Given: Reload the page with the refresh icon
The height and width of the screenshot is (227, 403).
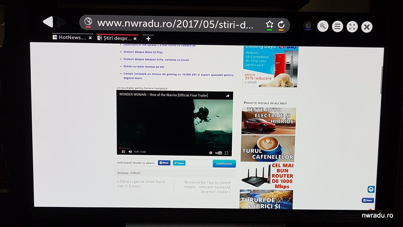Looking at the screenshot, I should coord(281,25).
